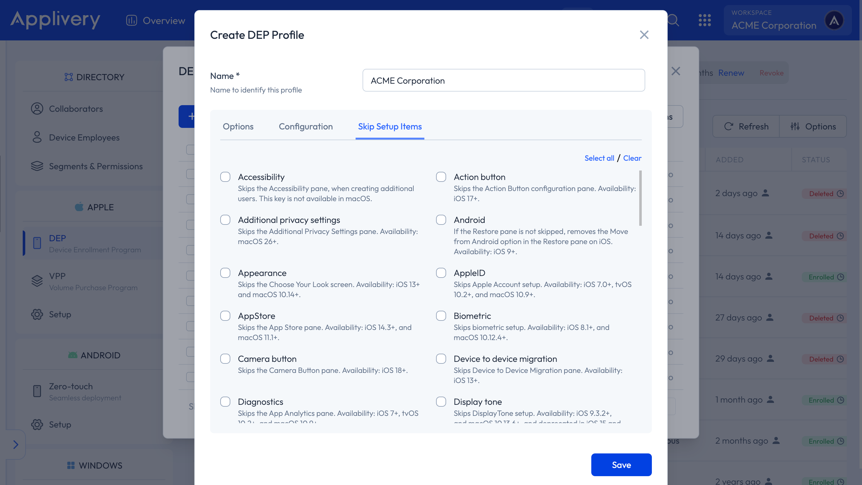Open the ACME Corporation workspace avatar

point(834,21)
